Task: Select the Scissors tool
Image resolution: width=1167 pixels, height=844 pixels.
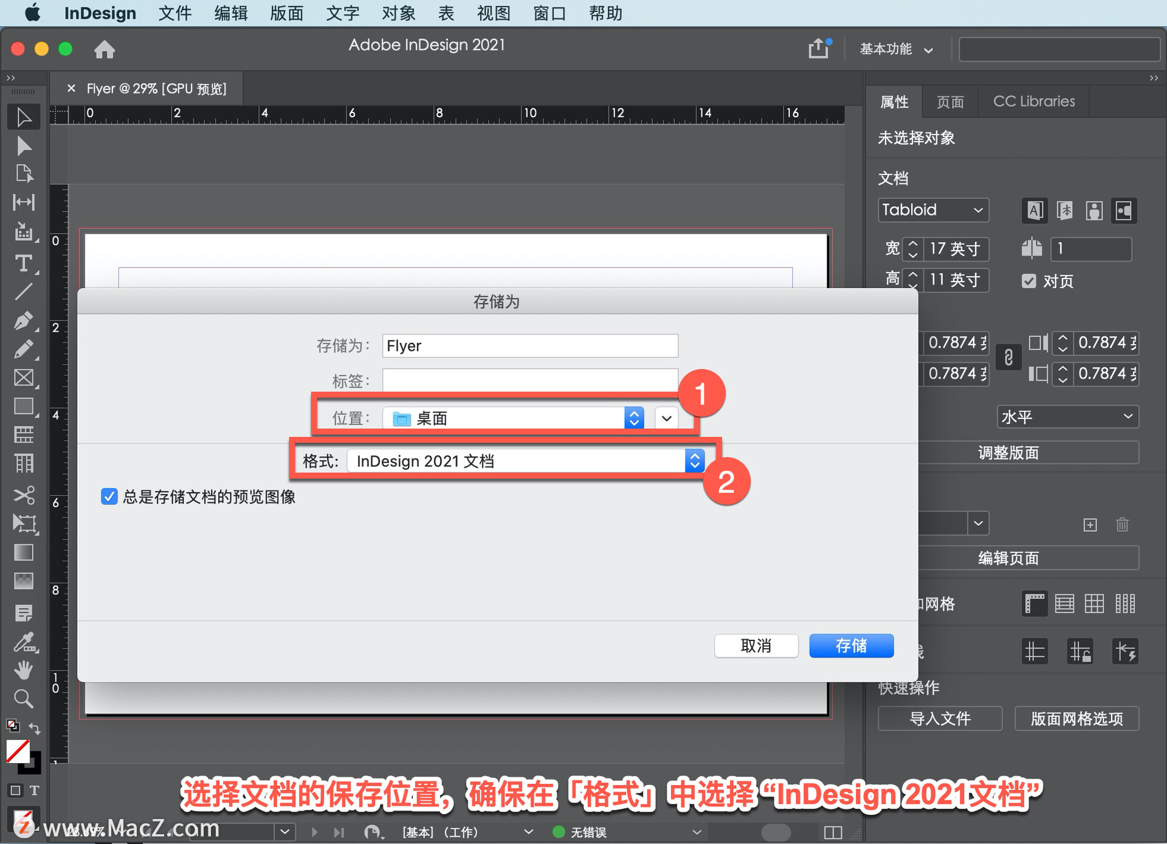Action: [x=23, y=495]
